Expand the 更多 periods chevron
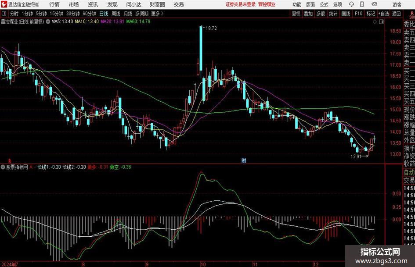Screen dimensions: 415x267 tap(162, 14)
